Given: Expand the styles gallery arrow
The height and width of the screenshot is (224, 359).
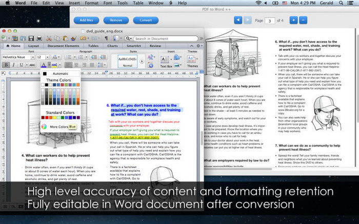Looking at the screenshot, I should click(x=142, y=62).
